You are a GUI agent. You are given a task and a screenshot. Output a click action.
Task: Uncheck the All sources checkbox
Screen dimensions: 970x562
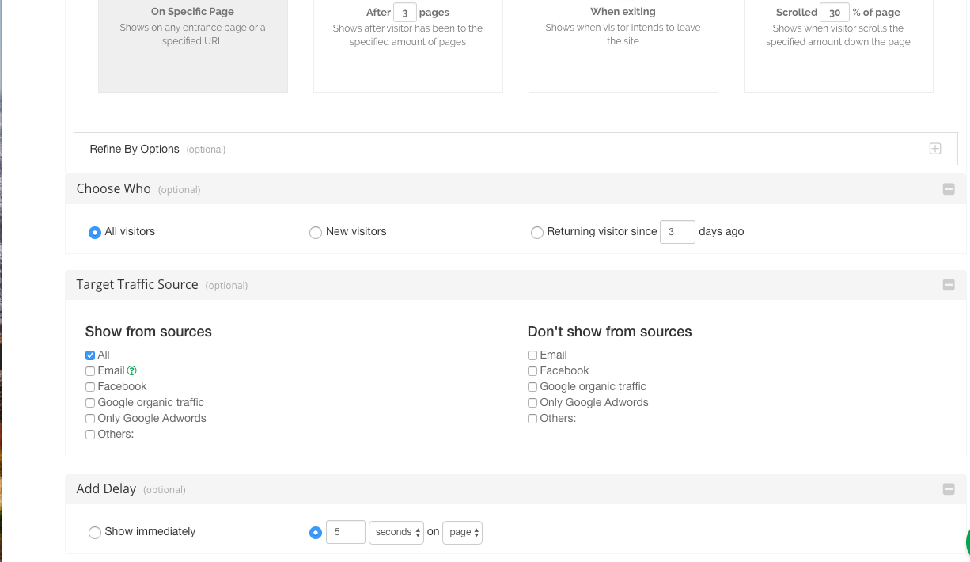coord(90,355)
